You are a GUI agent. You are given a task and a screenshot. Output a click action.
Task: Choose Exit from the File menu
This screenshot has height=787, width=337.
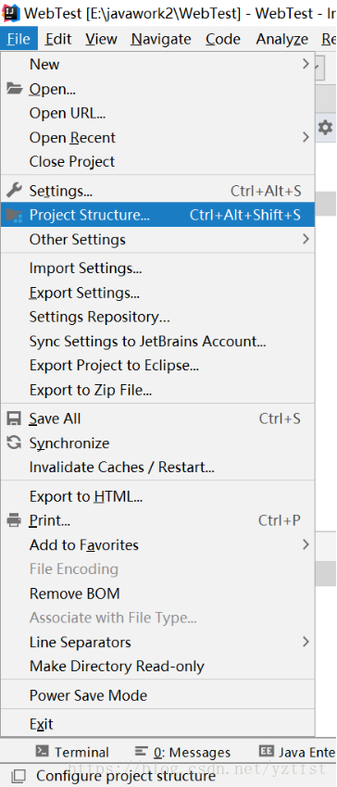pyautogui.click(x=157, y=724)
